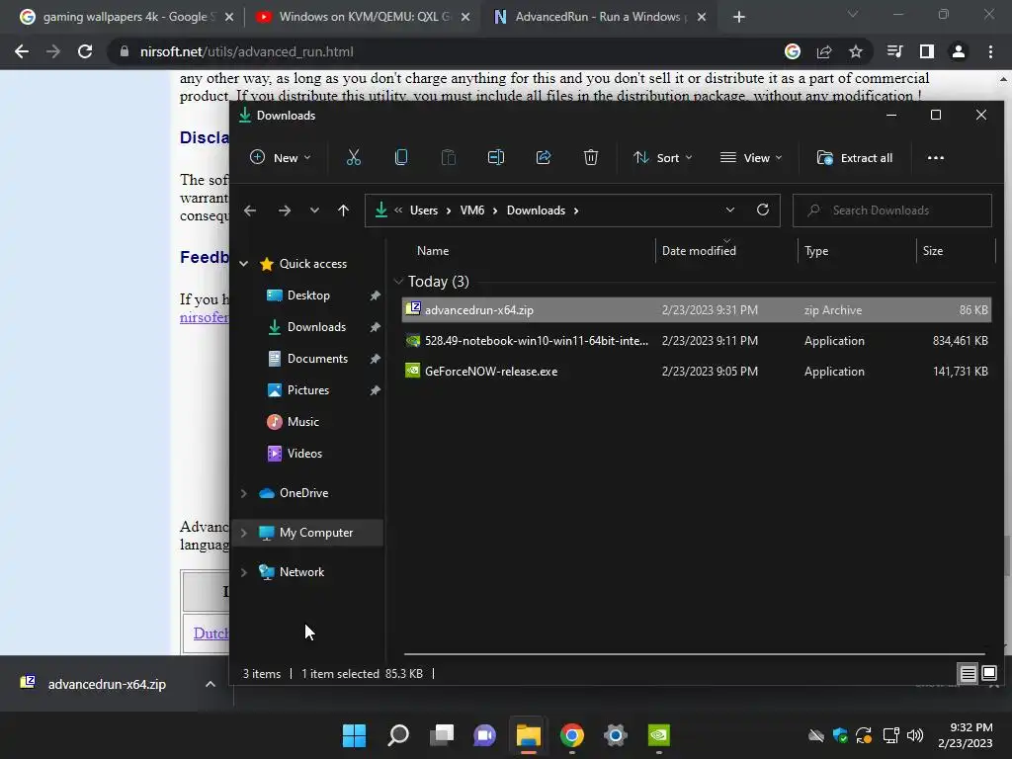Click the Rename icon in Explorer toolbar

tap(496, 157)
